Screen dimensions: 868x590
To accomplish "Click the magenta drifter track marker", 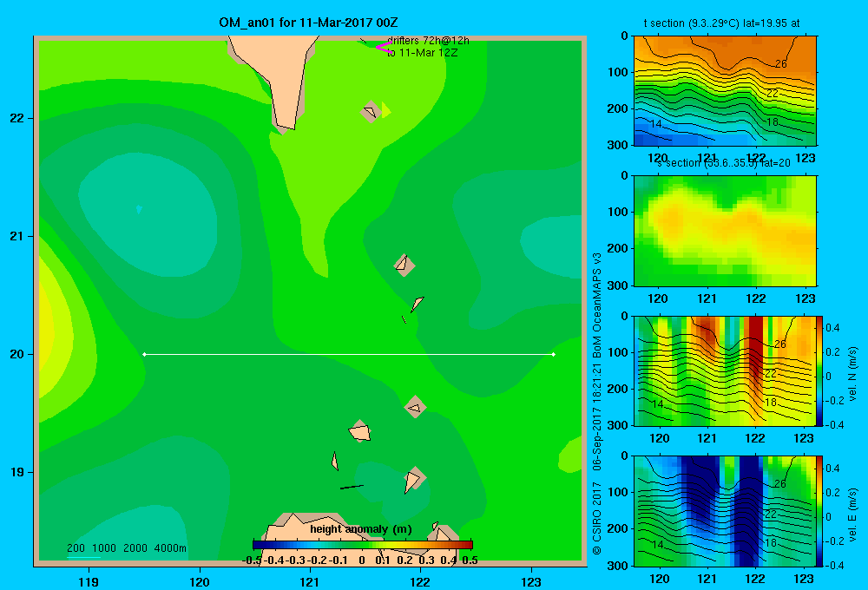I will (x=384, y=48).
